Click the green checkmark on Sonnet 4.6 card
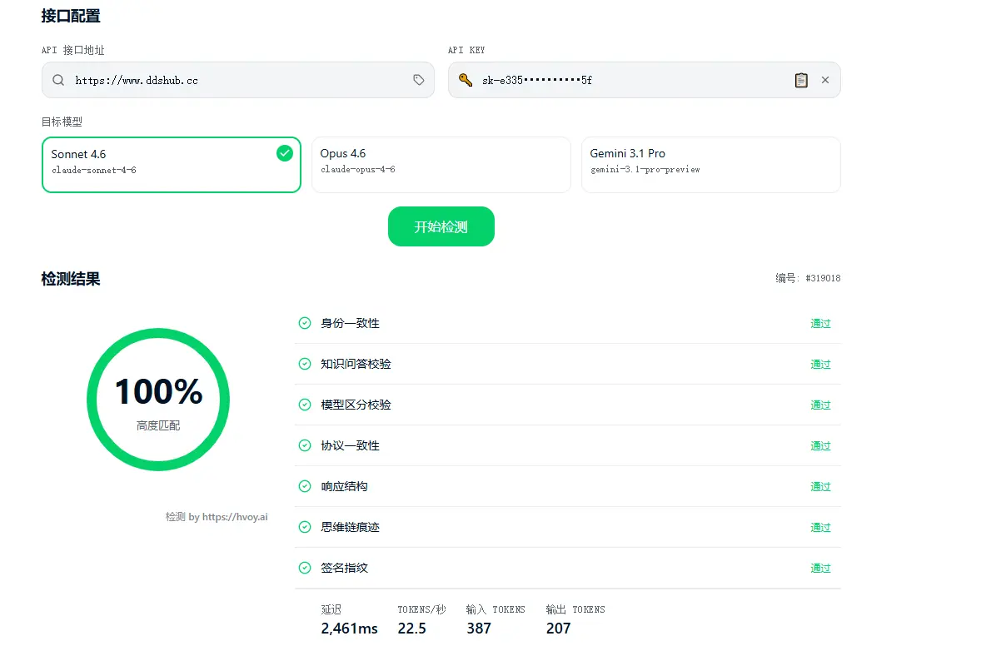 click(285, 153)
